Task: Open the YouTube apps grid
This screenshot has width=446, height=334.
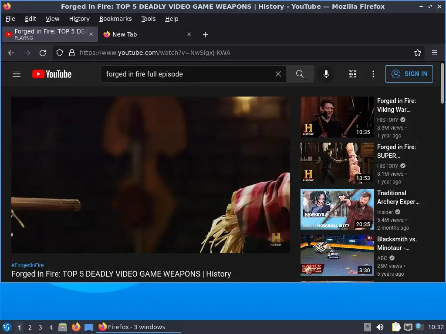Action: click(x=352, y=74)
